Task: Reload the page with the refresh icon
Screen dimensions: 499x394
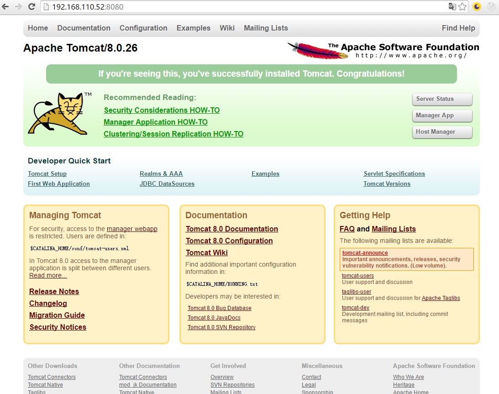Action: click(32, 6)
